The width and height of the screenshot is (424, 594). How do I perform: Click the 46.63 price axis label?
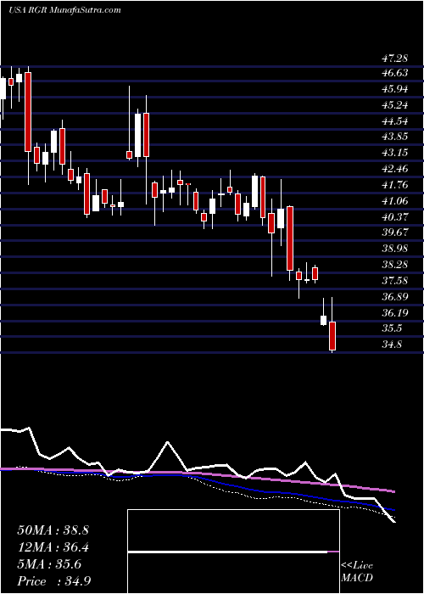pyautogui.click(x=394, y=73)
